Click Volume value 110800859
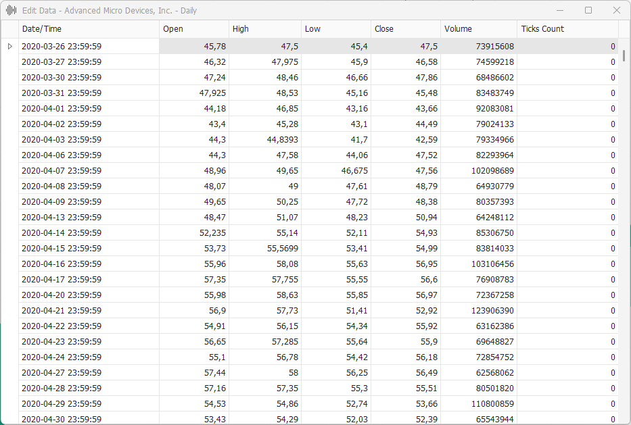 [x=479, y=404]
